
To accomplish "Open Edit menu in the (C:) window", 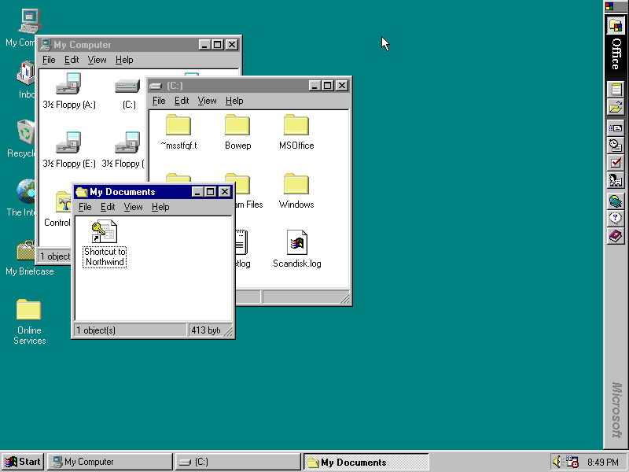I will (182, 101).
